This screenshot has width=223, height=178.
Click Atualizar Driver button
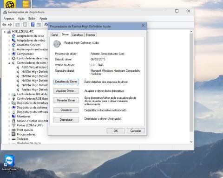point(66,91)
